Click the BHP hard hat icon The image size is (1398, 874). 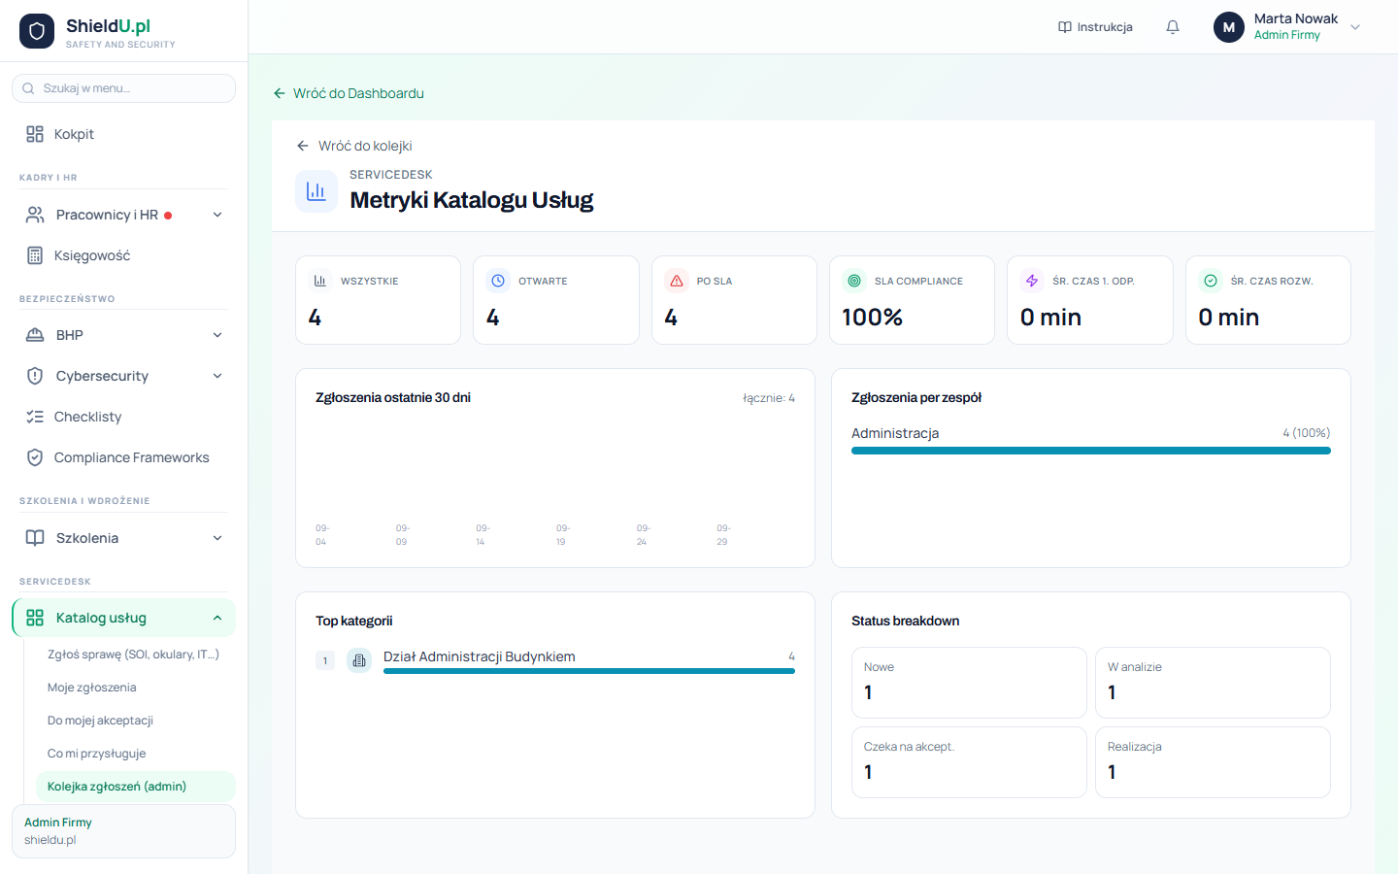[x=35, y=335]
